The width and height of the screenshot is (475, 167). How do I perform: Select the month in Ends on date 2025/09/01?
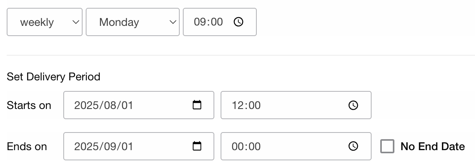110,146
